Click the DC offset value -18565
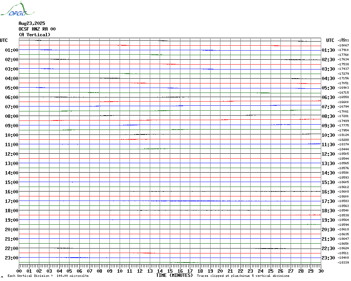This screenshot has height=281, width=351. click(343, 164)
